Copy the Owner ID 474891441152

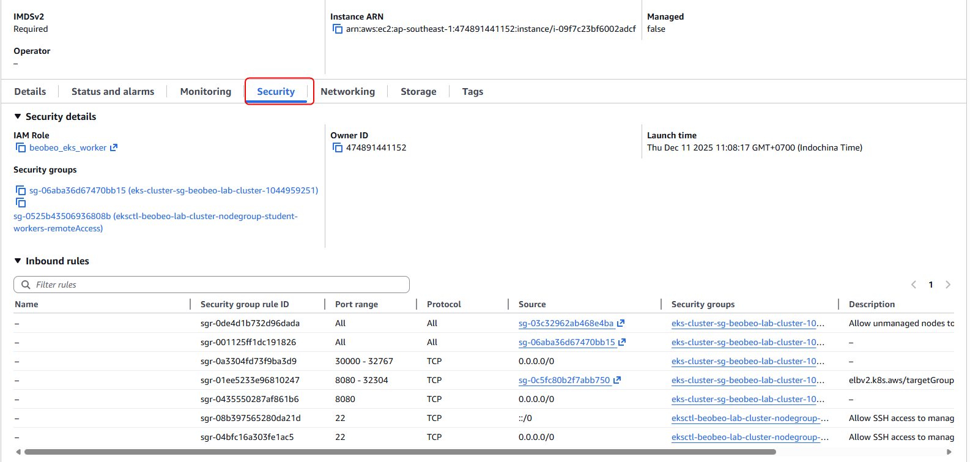[337, 147]
